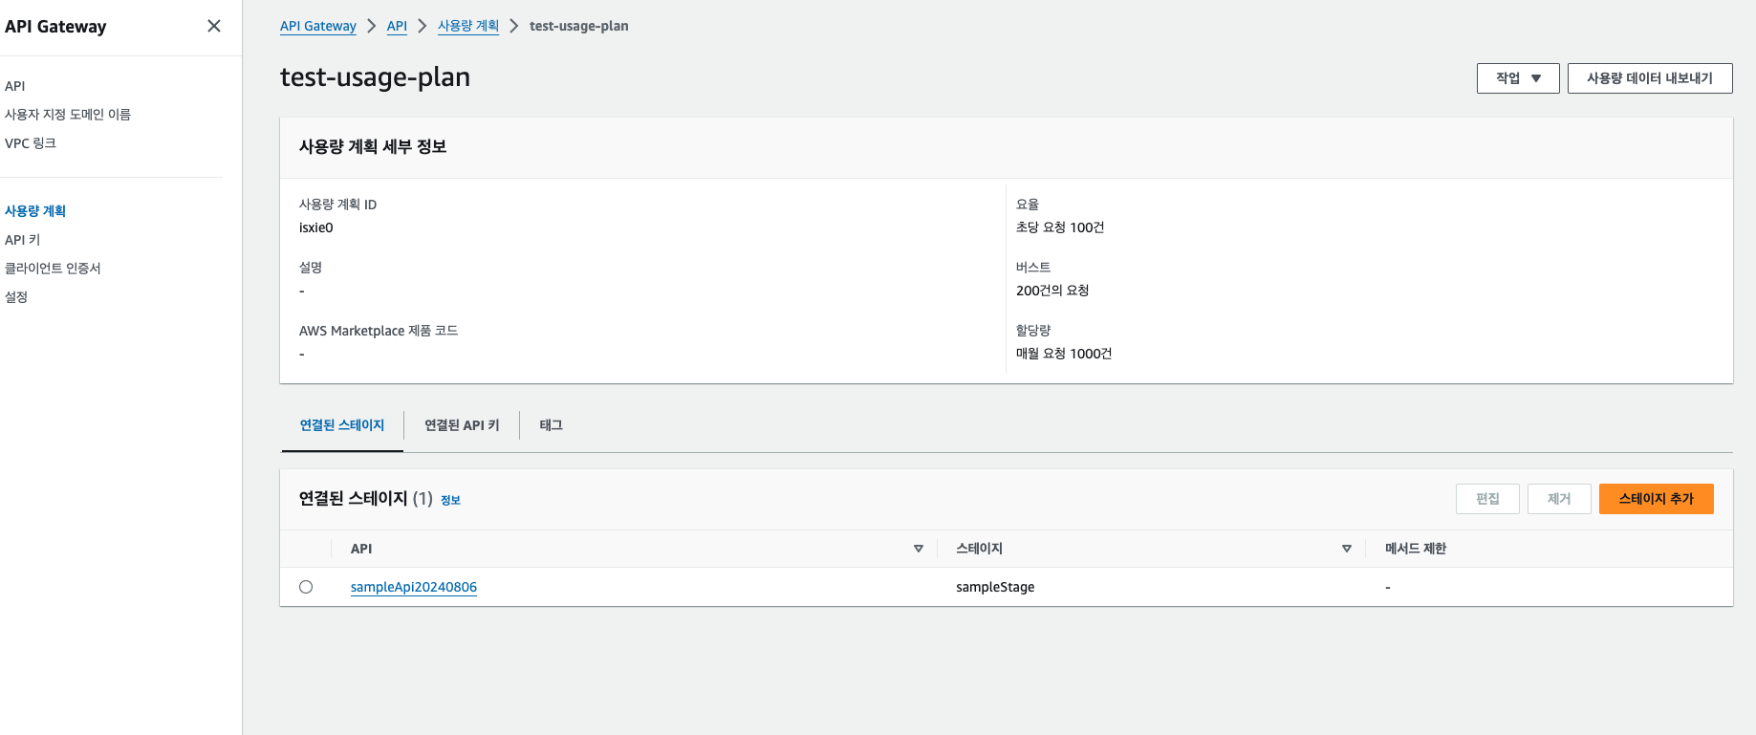Open API breadcrumb link
The image size is (1756, 735).
tap(397, 26)
